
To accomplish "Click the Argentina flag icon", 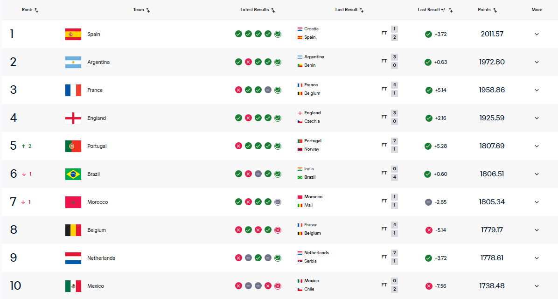I will click(x=73, y=63).
